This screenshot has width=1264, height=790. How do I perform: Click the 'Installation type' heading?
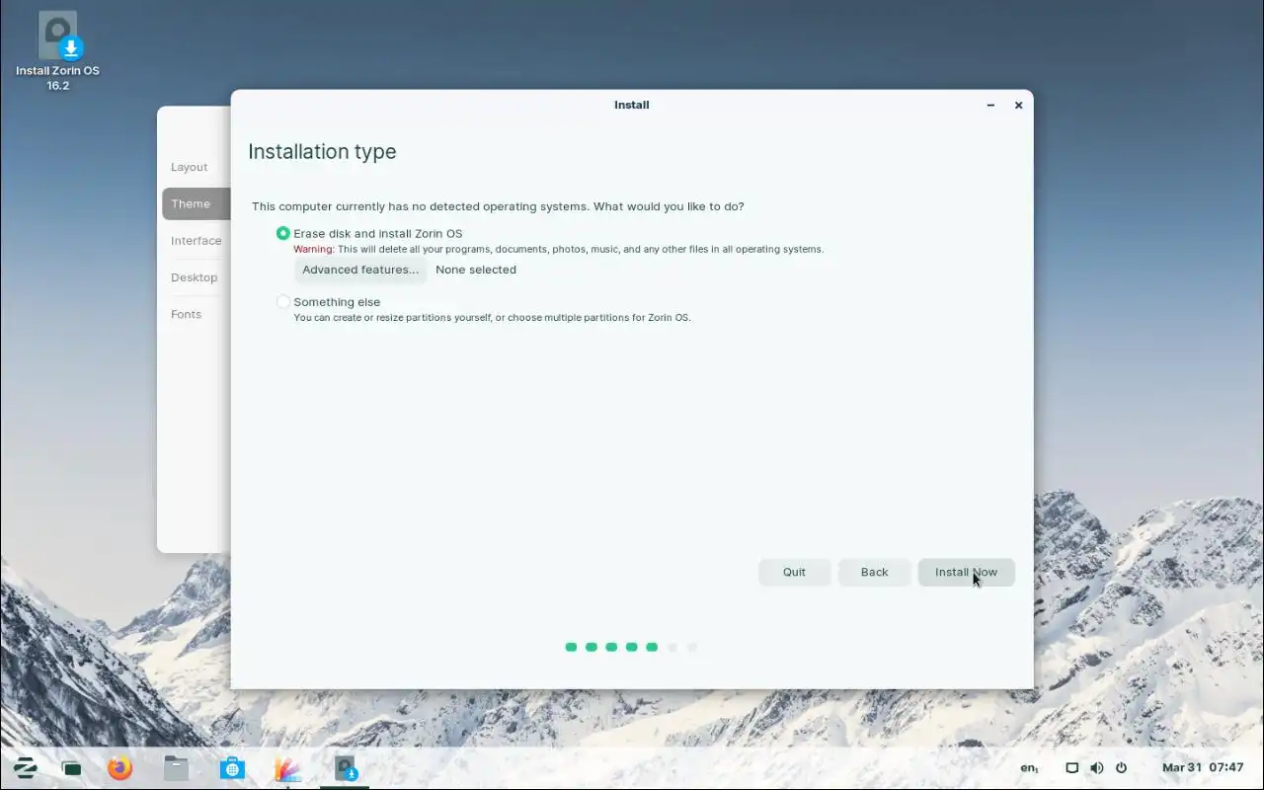coord(322,152)
